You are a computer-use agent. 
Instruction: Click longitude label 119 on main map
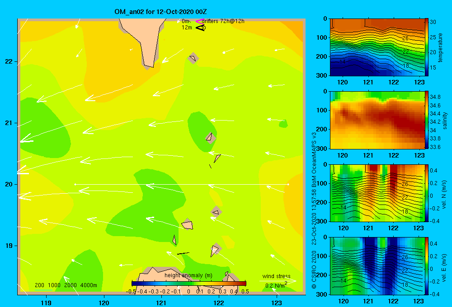click(47, 302)
